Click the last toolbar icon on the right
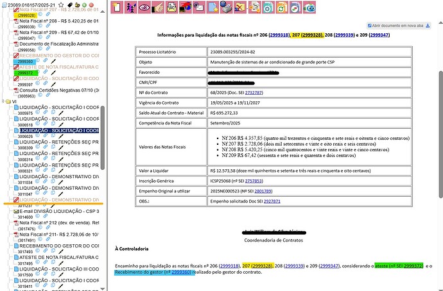The width and height of the screenshot is (443, 291). pos(309,8)
